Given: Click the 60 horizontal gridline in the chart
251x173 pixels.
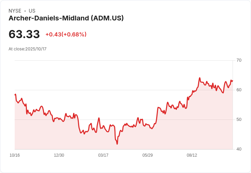Looking at the screenshot, I should (x=123, y=90).
